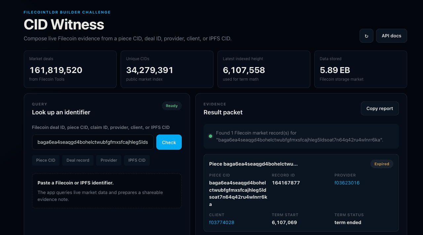Click the indexed height value 6,107,558
Image resolution: width=423 pixels, height=235 pixels.
[x=244, y=70]
